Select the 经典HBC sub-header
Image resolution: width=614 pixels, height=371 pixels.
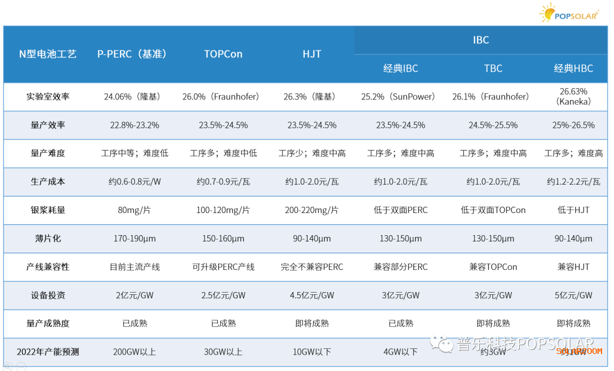(573, 68)
